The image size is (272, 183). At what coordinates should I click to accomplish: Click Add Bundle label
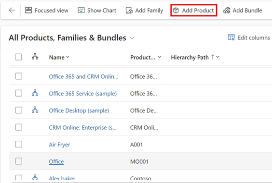247,11
